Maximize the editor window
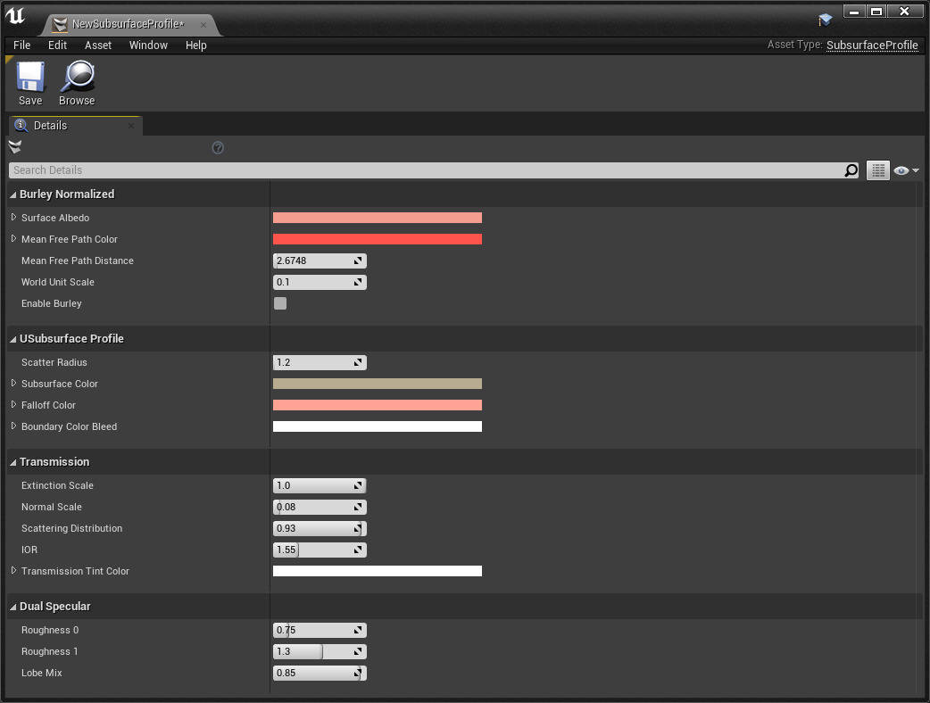The width and height of the screenshot is (930, 703). click(x=876, y=12)
